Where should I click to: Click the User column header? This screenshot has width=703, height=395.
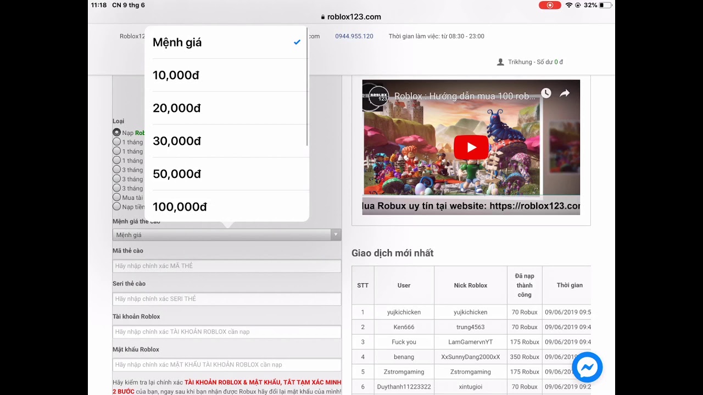click(x=404, y=285)
